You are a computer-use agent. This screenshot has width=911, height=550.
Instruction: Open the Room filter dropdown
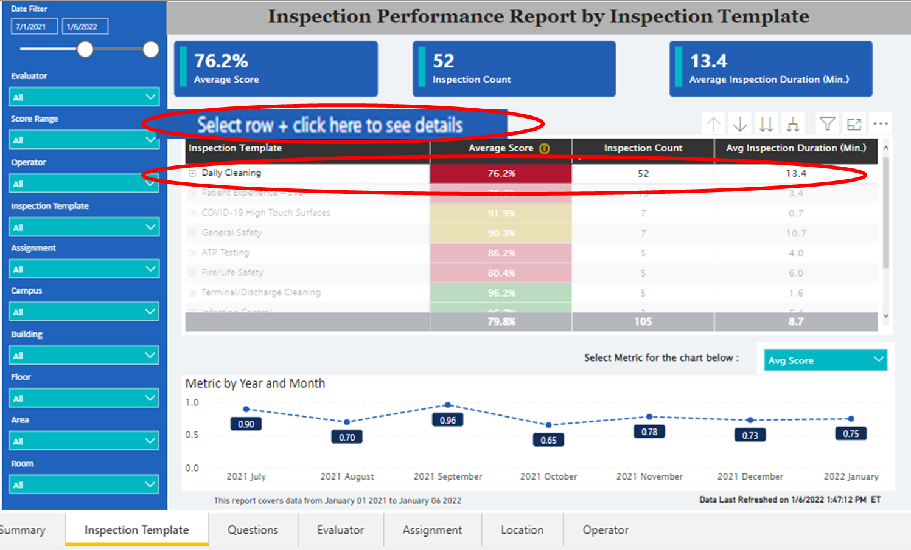83,484
